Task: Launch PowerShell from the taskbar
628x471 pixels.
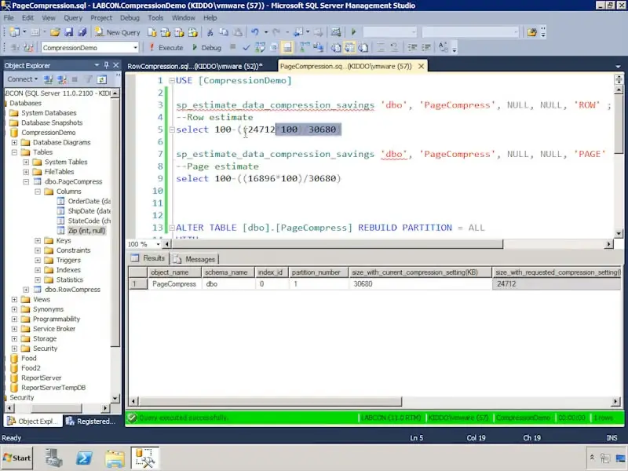Action: click(84, 458)
